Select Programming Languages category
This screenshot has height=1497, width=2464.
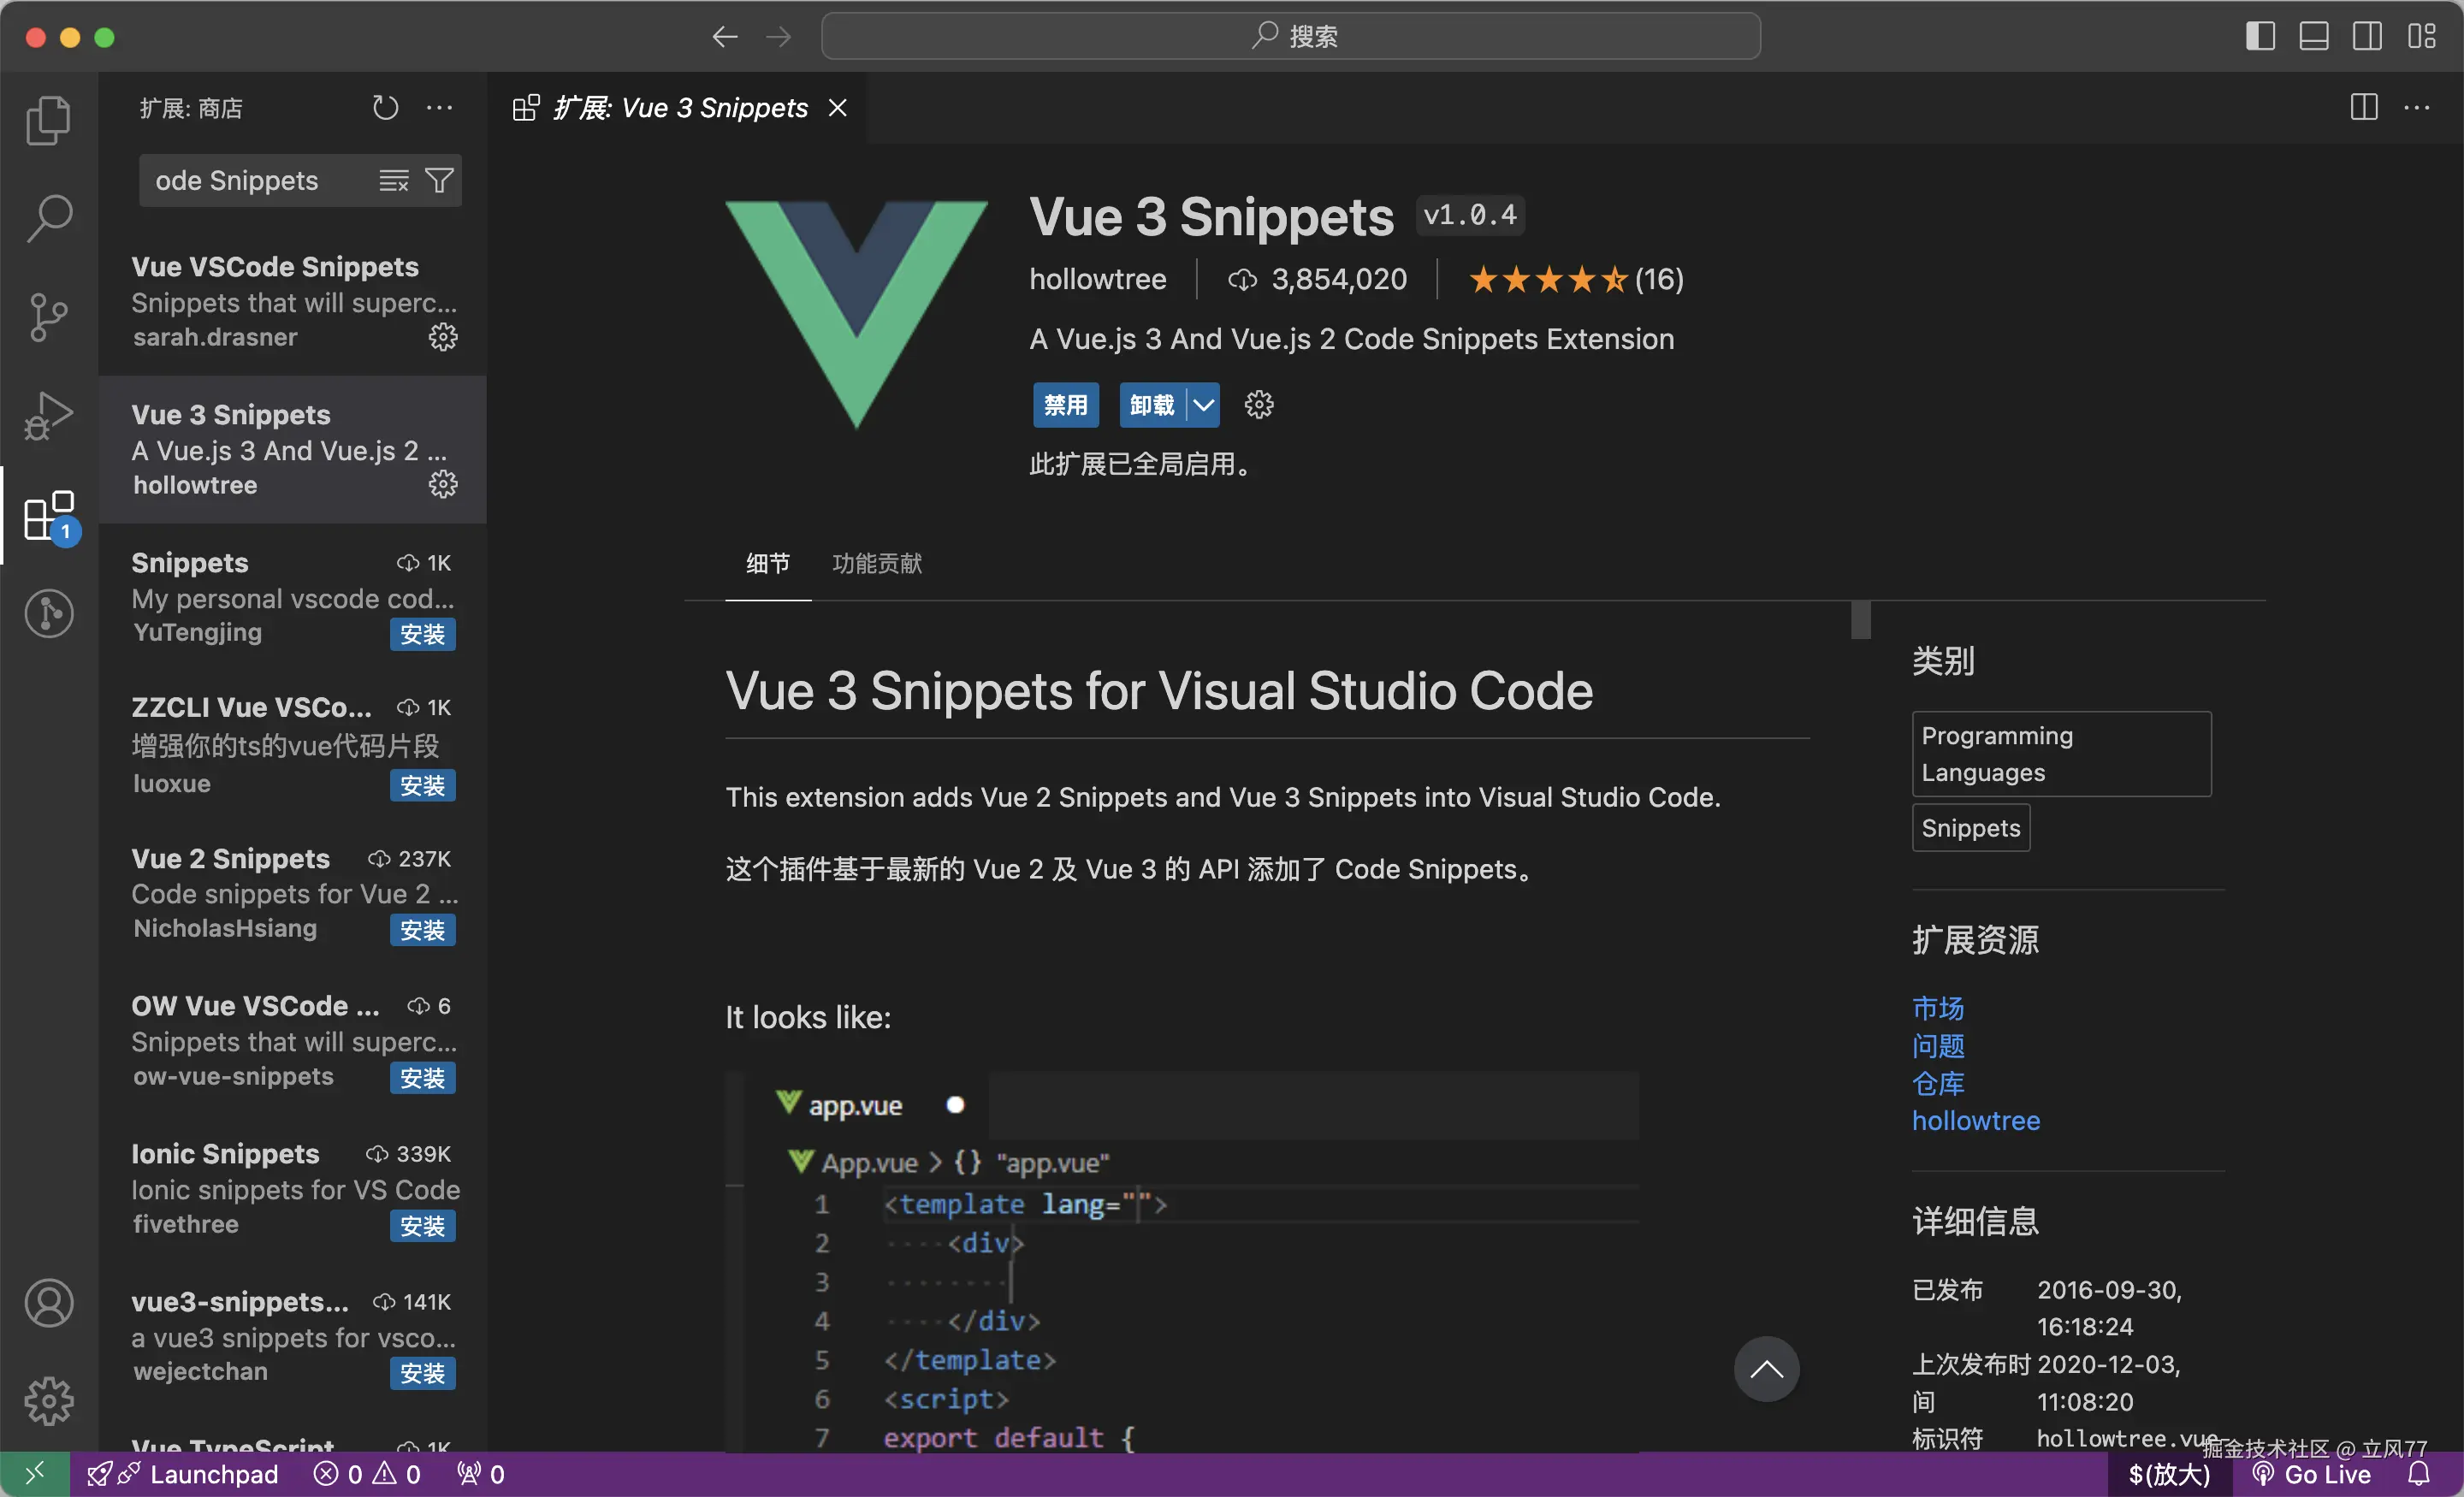pos(2061,754)
